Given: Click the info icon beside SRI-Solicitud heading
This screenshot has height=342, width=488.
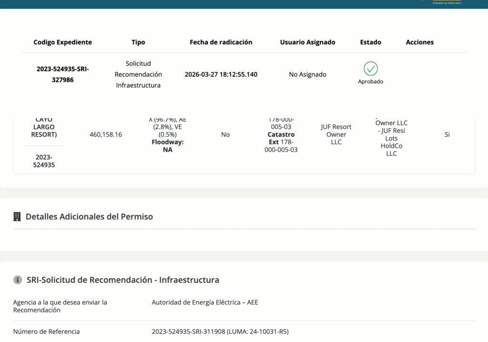Looking at the screenshot, I should click(18, 280).
